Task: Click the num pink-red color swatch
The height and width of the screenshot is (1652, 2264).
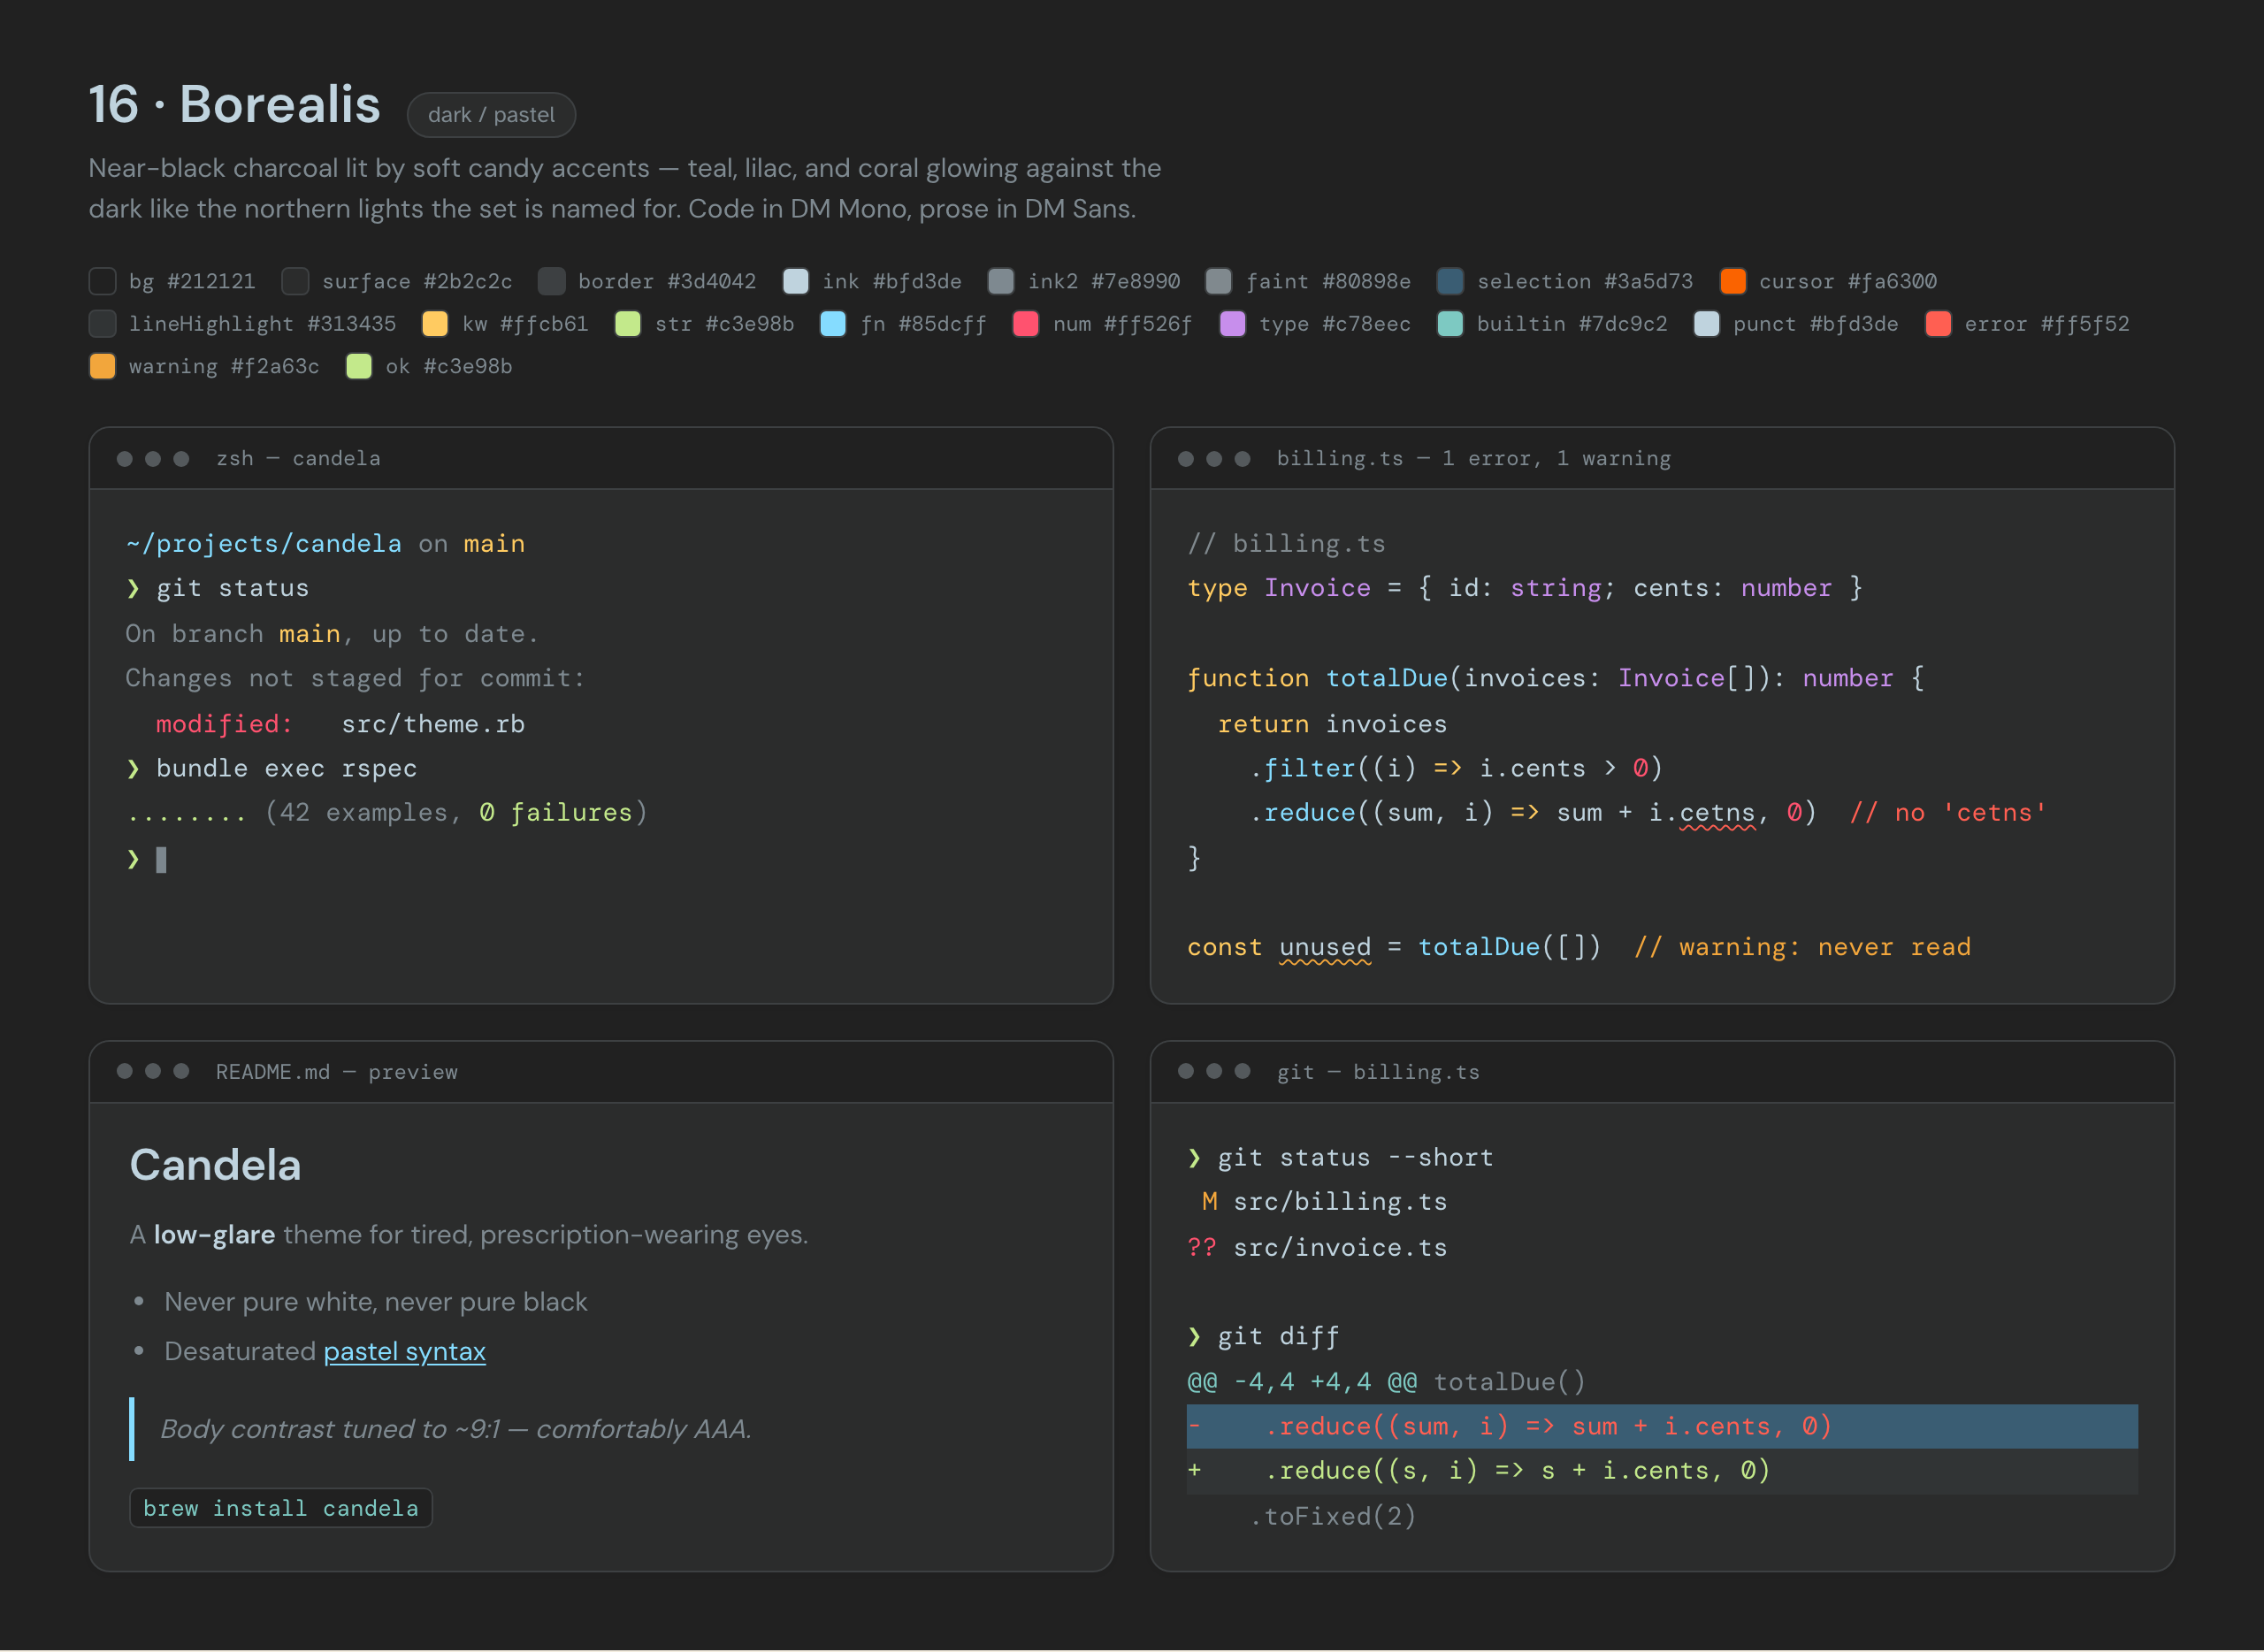Action: point(1026,324)
